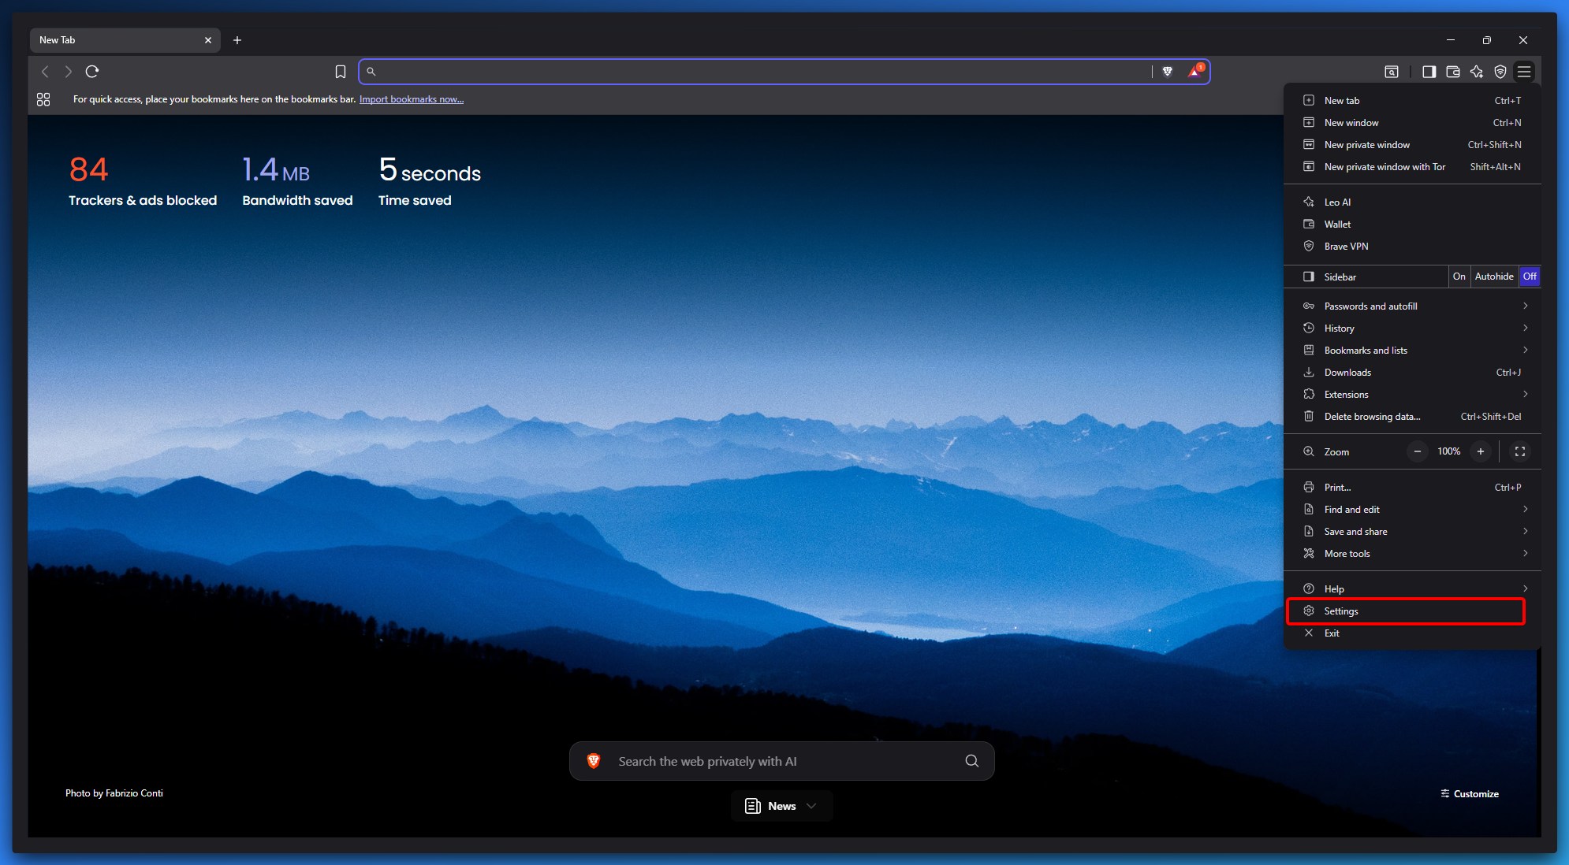Click the Search the web privately field

[x=781, y=762]
